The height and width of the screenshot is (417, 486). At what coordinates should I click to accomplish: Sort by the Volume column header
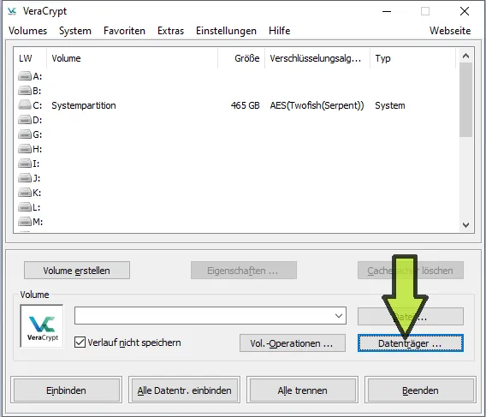[x=133, y=58]
